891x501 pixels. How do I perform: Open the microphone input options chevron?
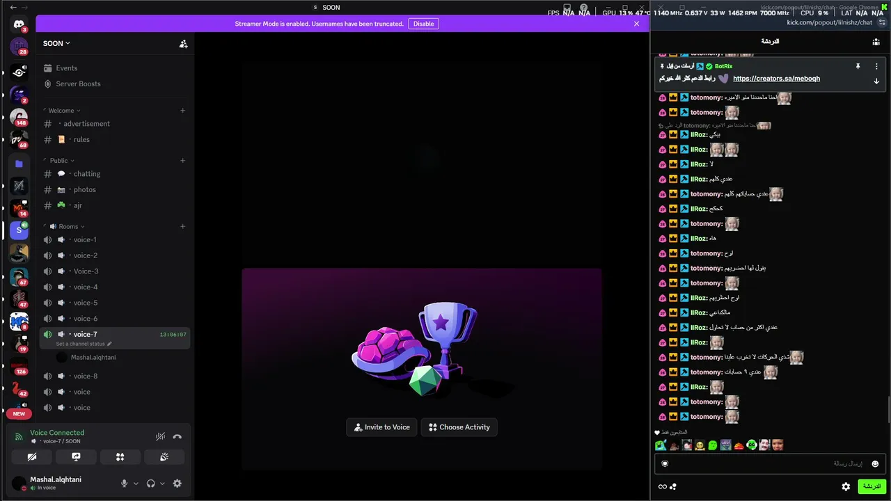pos(136,484)
